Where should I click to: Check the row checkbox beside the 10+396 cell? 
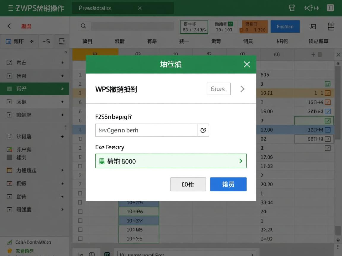point(80,211)
